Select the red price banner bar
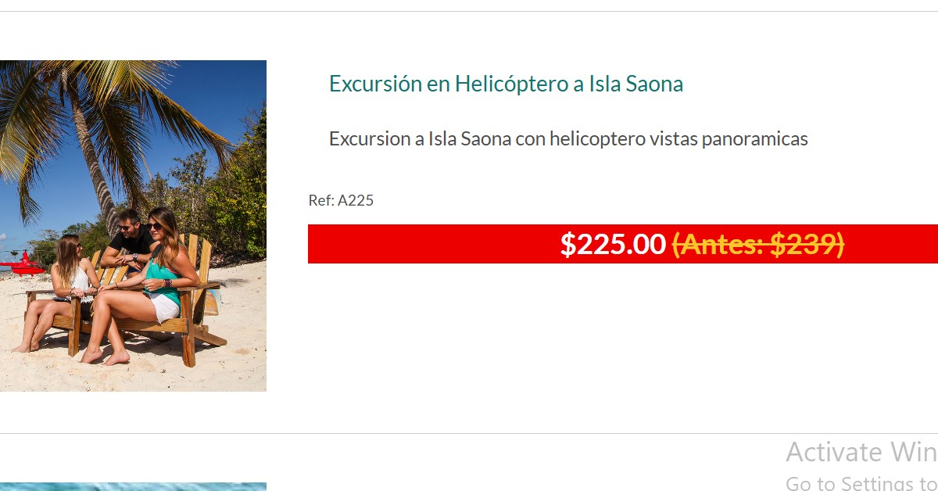 coord(623,244)
